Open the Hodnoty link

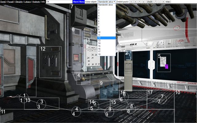[36, 2]
